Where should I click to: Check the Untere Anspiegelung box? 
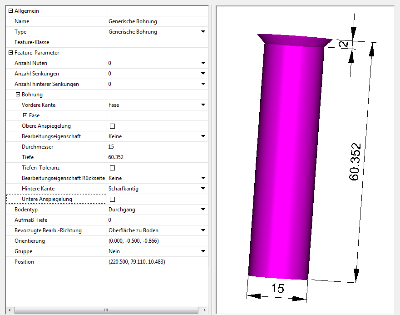click(x=113, y=199)
